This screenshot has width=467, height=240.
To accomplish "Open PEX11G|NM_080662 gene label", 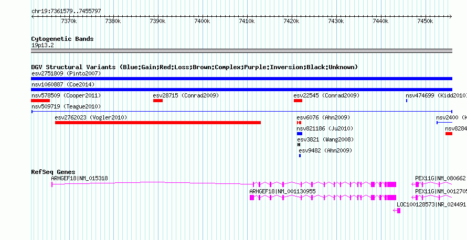I will 440,178.
